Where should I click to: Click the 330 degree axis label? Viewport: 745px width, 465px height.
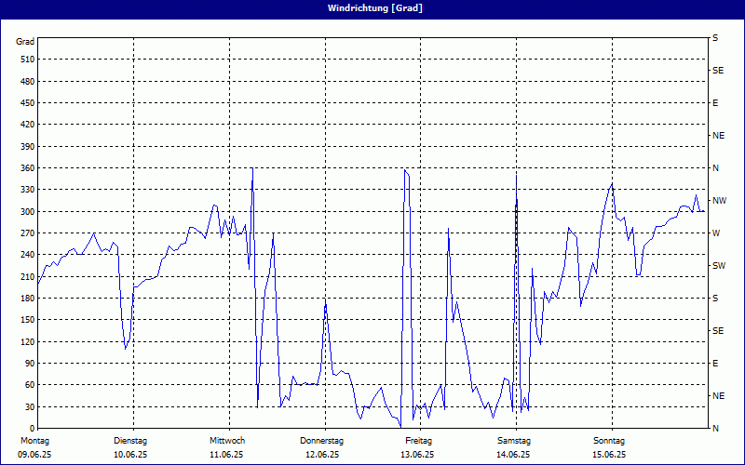(x=28, y=190)
